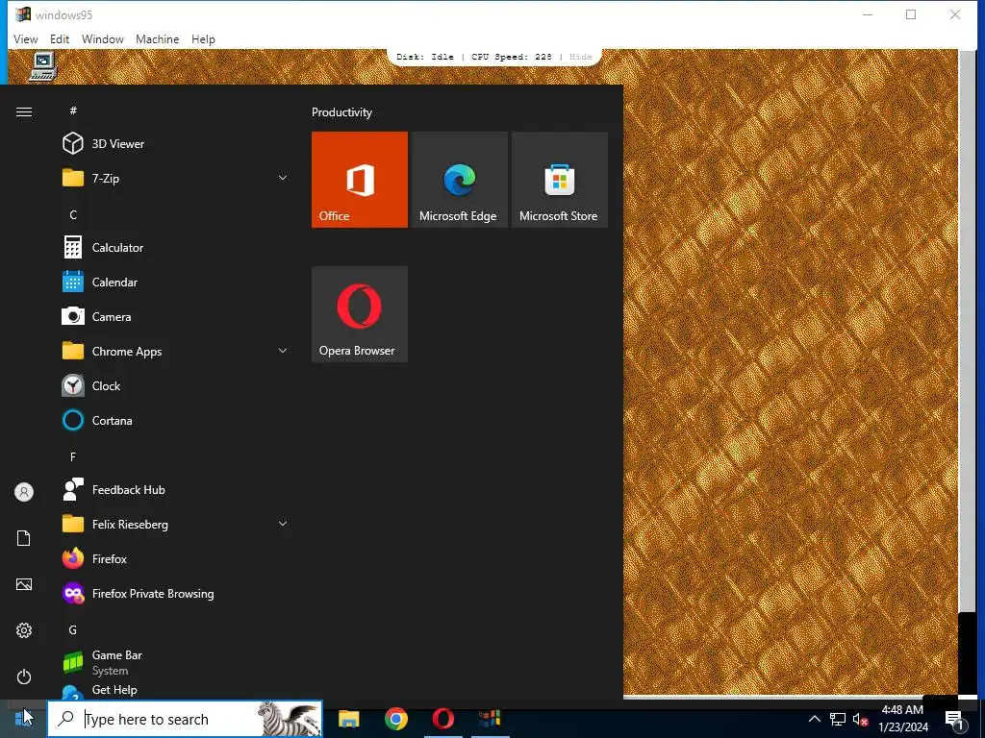Switch to windows95 app on taskbar
The image size is (985, 738).
(490, 719)
